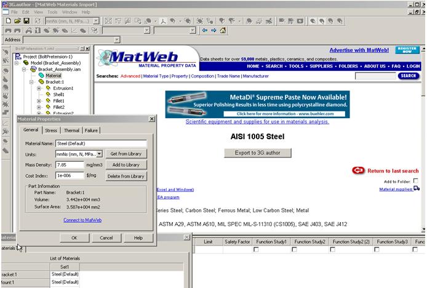Switch to the Stress tab

click(x=51, y=130)
